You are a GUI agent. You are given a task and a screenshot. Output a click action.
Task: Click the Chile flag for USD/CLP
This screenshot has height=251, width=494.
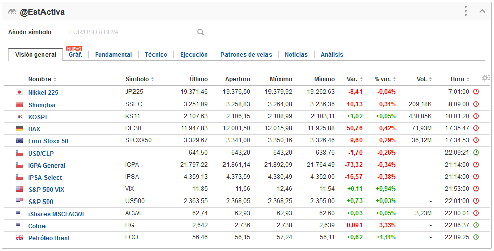tap(19, 153)
